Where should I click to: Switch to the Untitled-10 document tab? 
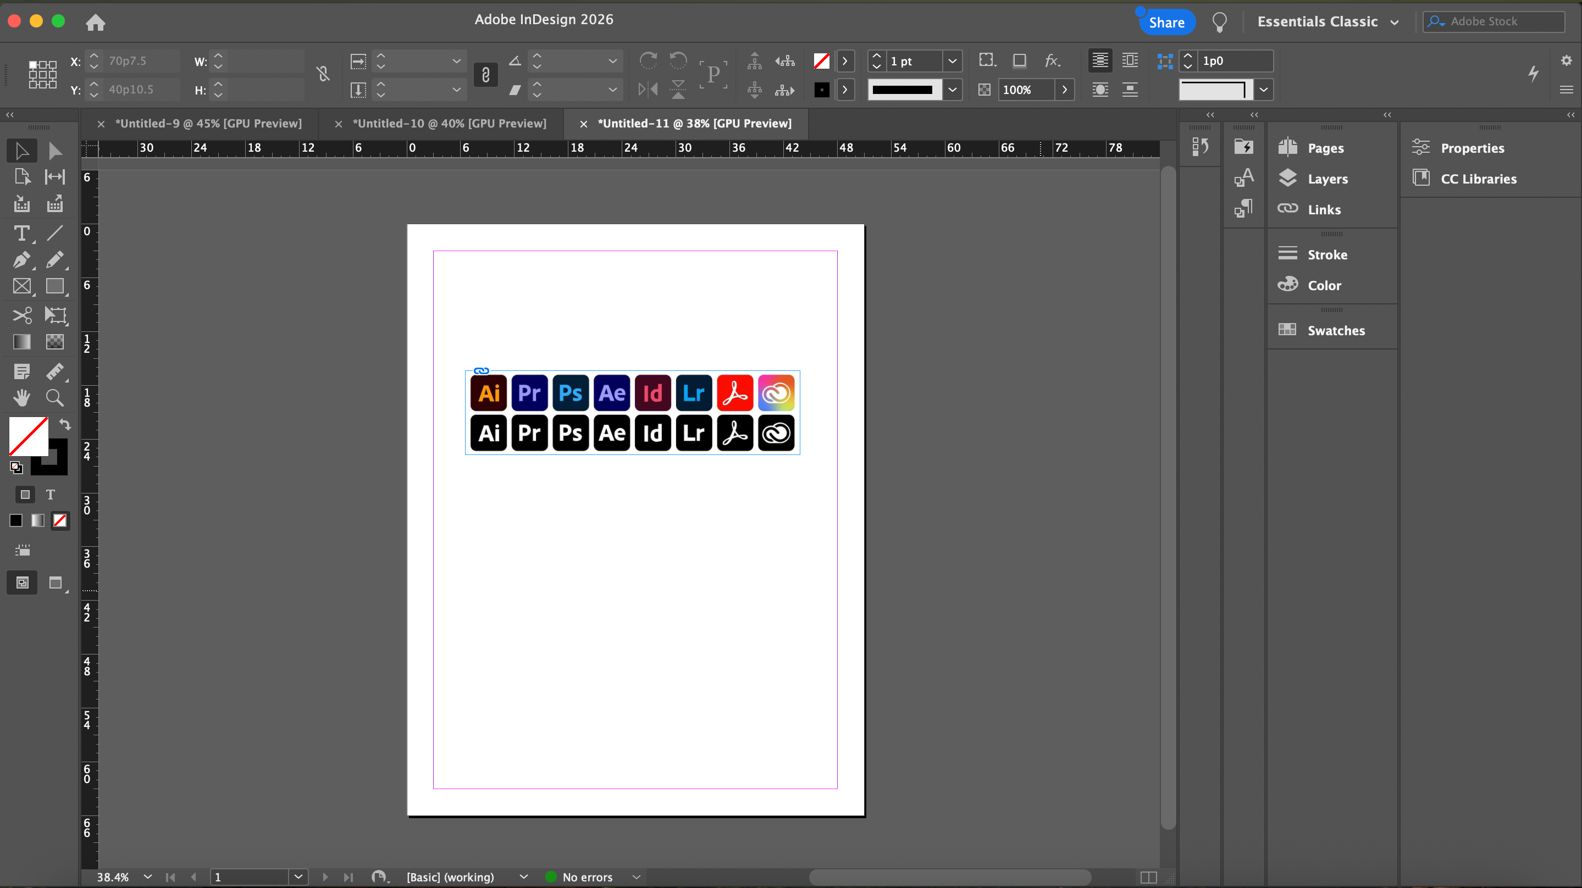[x=449, y=124]
